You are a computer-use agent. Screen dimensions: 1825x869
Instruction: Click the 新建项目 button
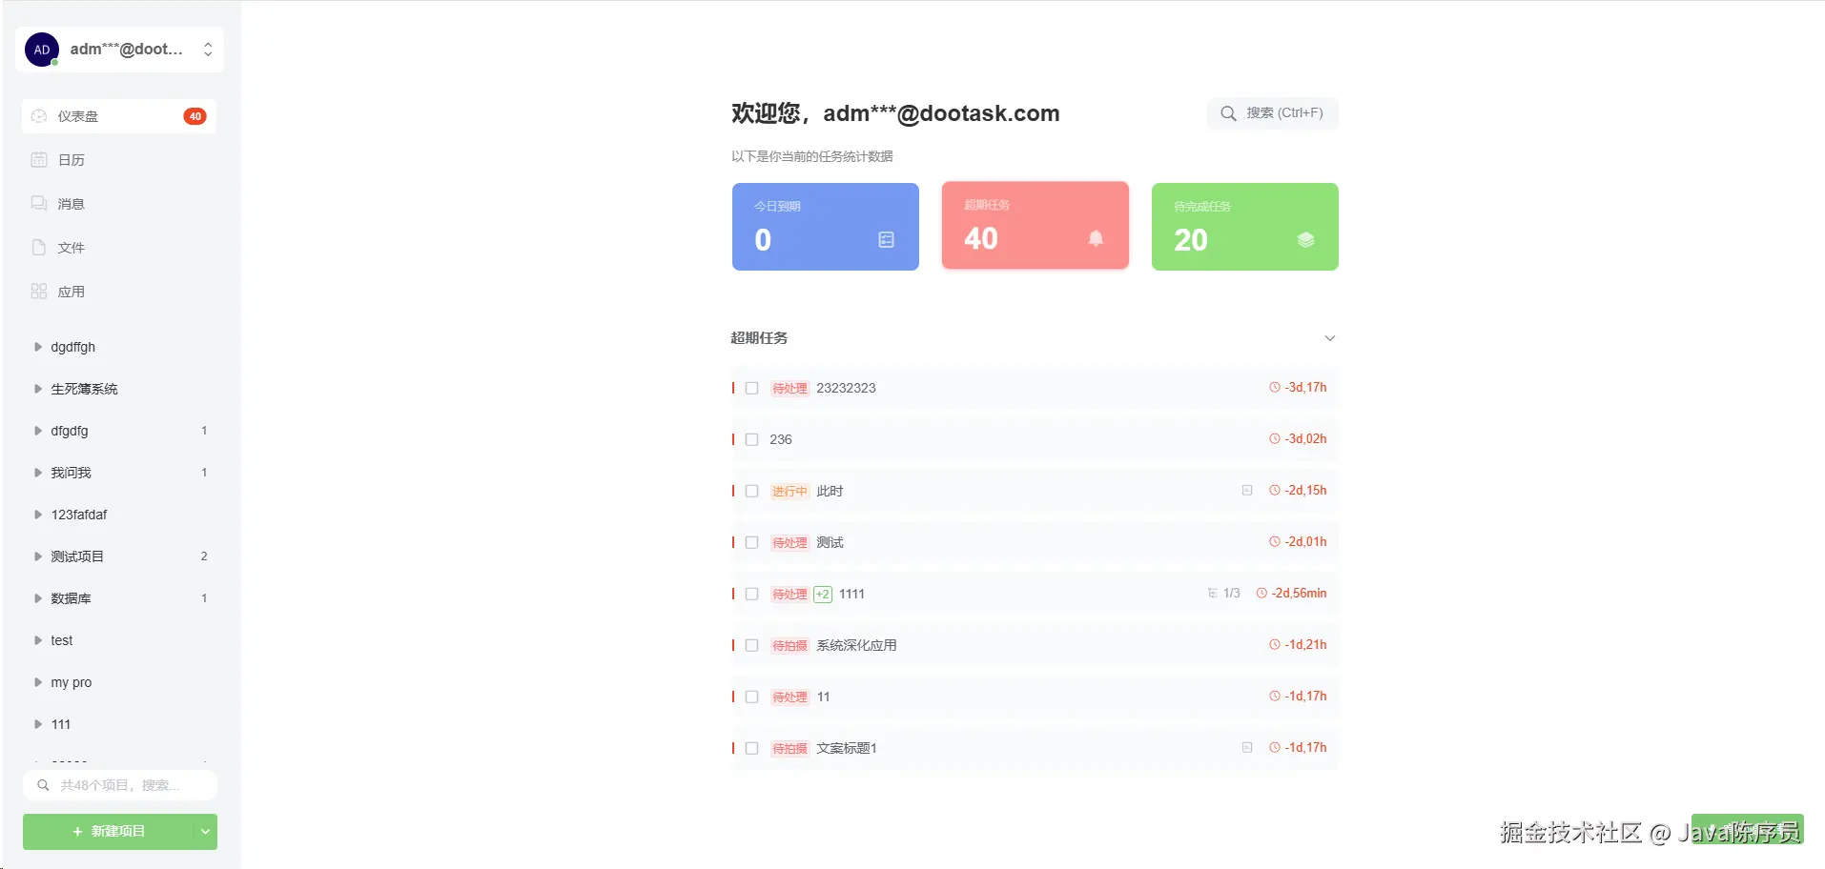(x=108, y=832)
